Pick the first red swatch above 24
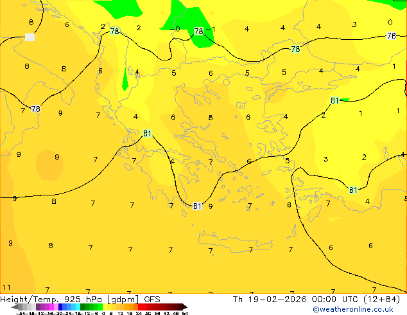 click(x=140, y=307)
